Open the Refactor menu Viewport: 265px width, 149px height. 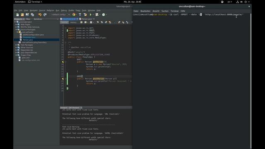tap(51, 10)
